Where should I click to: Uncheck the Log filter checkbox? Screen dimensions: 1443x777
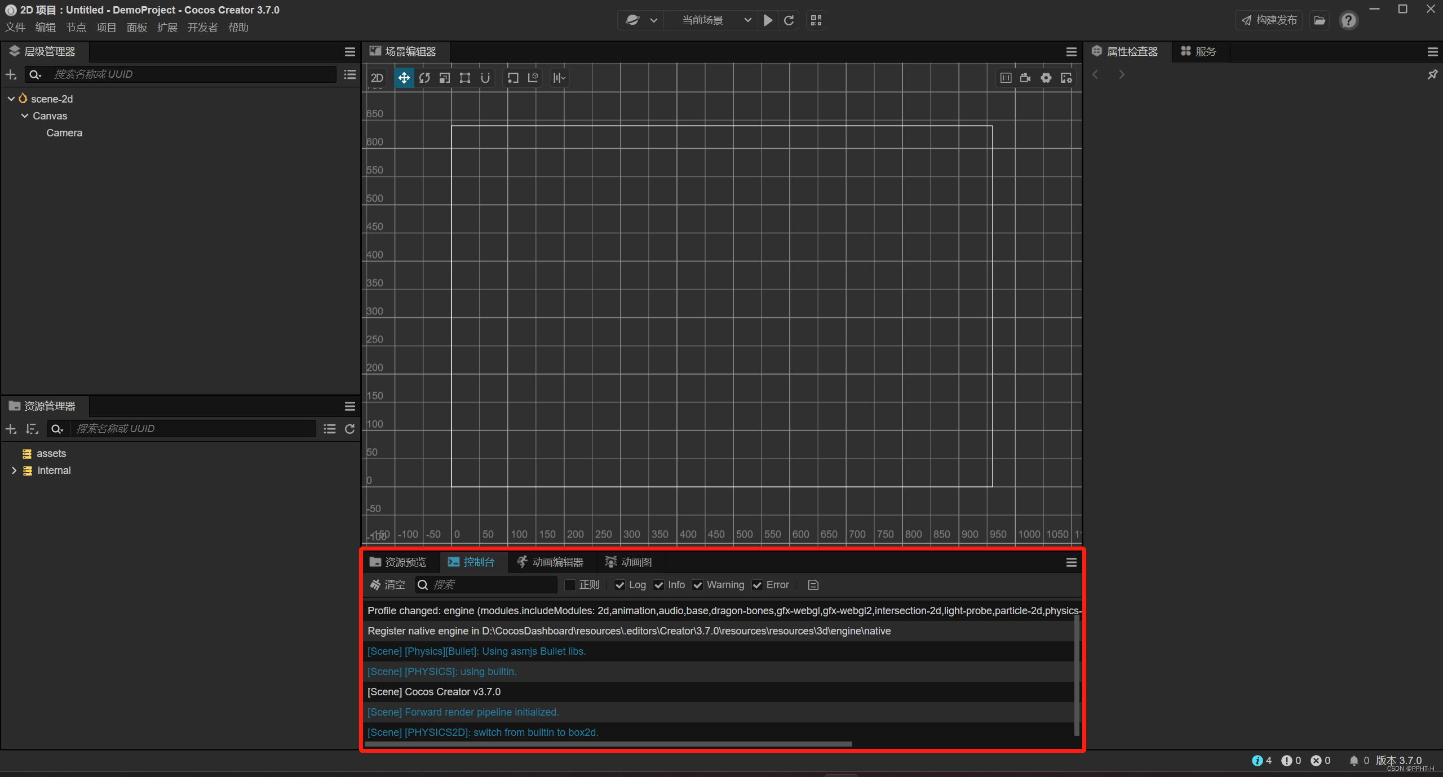619,585
